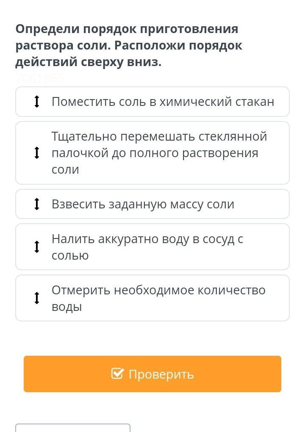The height and width of the screenshot is (432, 305).
Task: Click the word 'солью' in the pour water step
Action: coord(70,256)
